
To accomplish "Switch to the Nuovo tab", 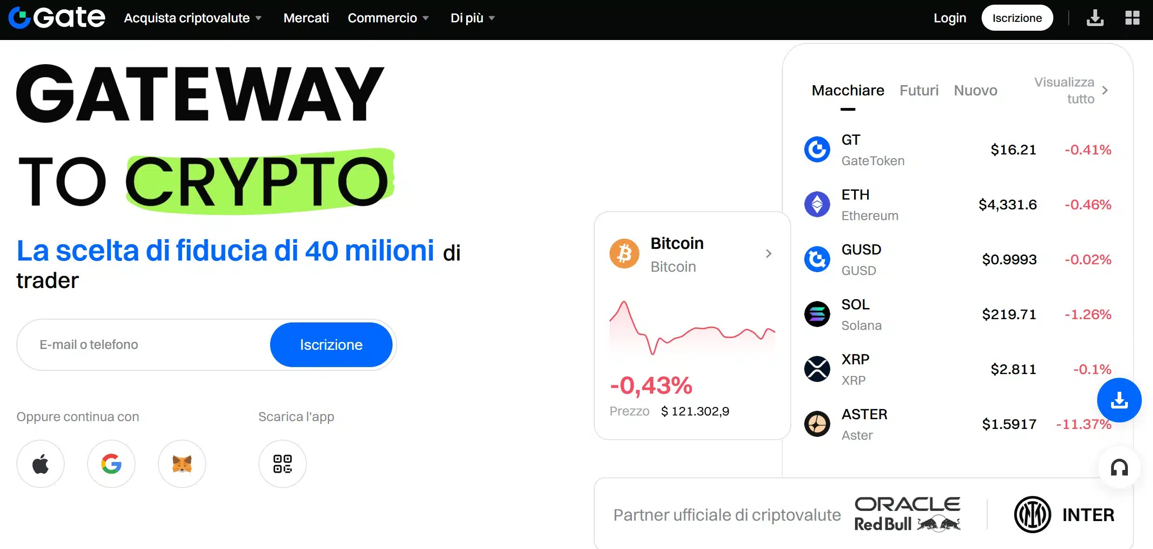I will [x=975, y=90].
